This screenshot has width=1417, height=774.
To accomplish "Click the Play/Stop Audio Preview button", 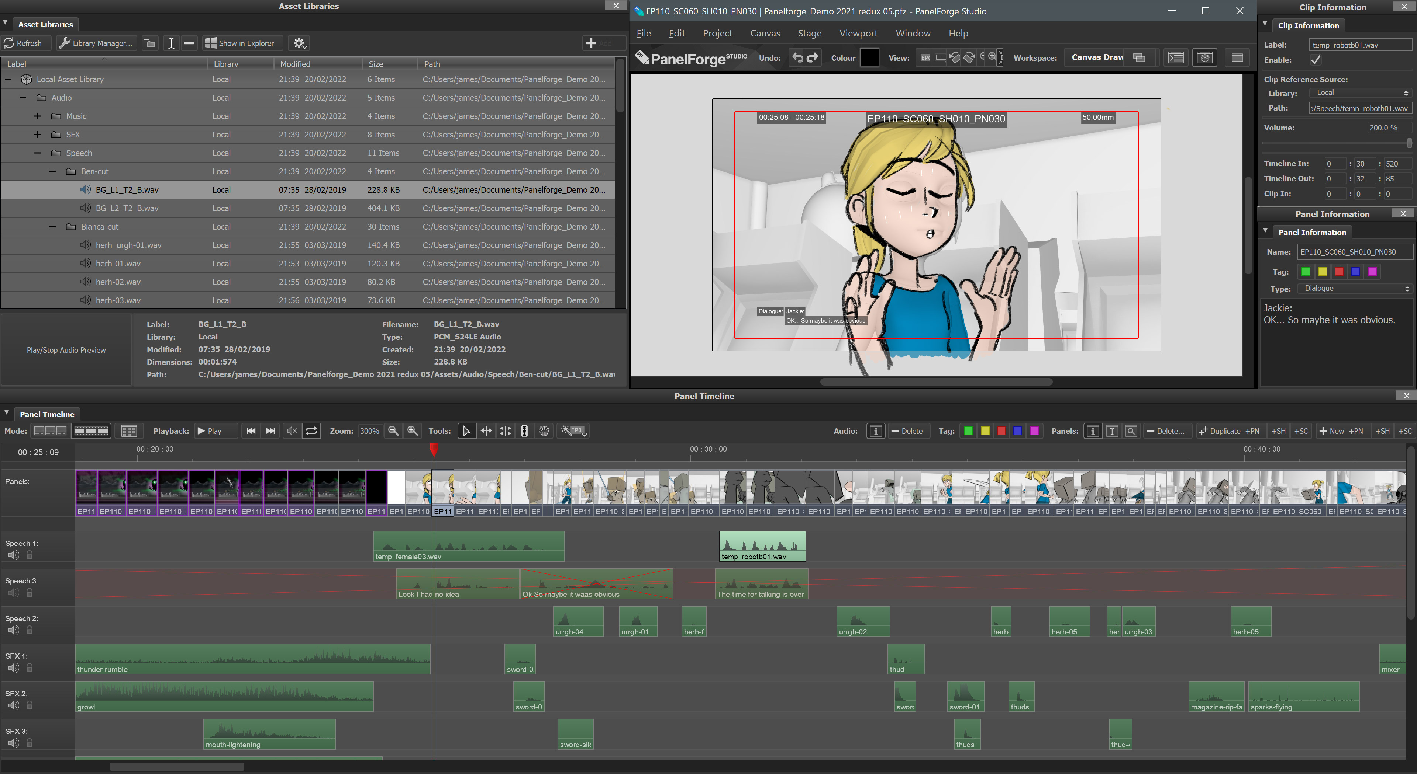I will [x=66, y=350].
